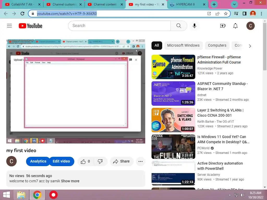267x200 pixels.
Task: Click the Share button
Action: pos(122,161)
